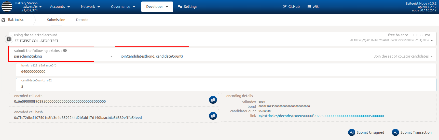Click the Battery Station chain logo
The width and height of the screenshot is (439, 140).
[x=7, y=7]
